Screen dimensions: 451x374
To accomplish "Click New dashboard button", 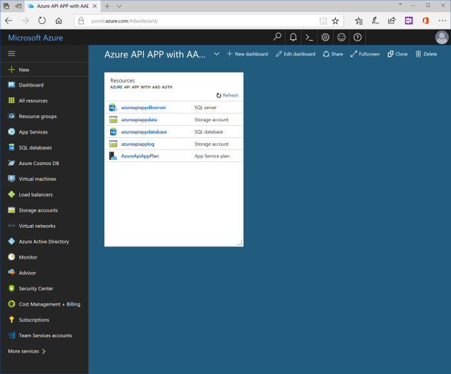I will pyautogui.click(x=247, y=54).
